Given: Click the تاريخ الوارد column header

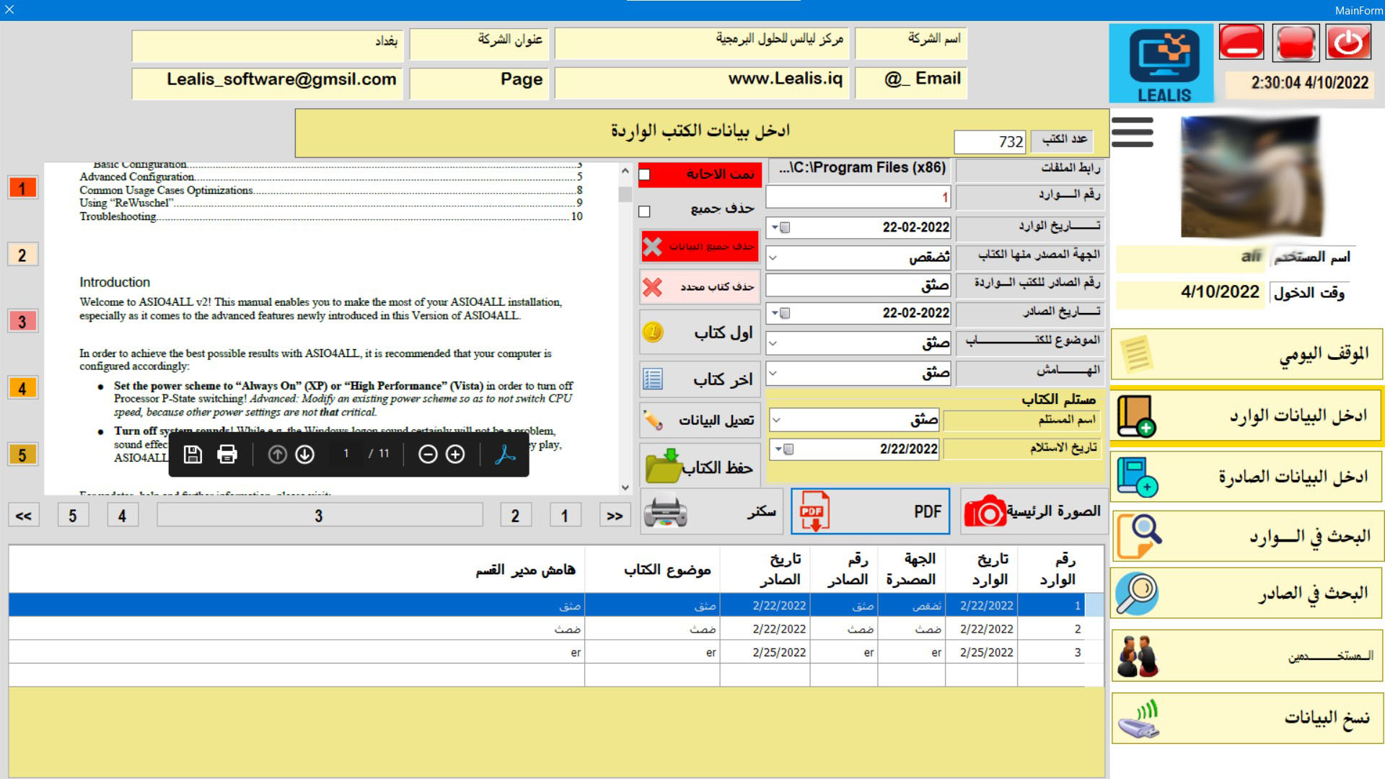Looking at the screenshot, I should pyautogui.click(x=982, y=569).
